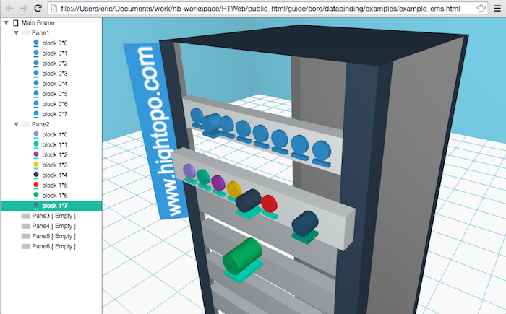Click the red icon of block 1*5
The height and width of the screenshot is (314, 506).
point(36,185)
